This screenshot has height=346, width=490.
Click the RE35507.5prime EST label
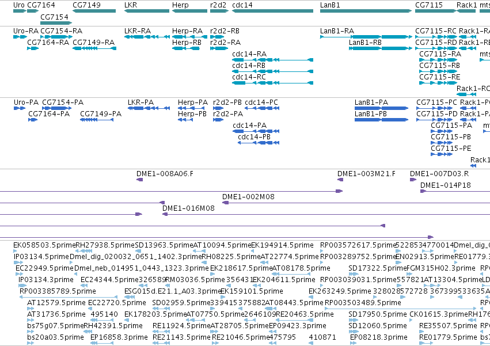pos(449,326)
